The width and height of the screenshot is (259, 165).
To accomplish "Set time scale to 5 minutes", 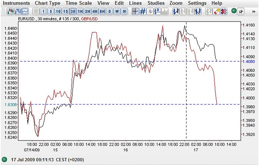I will click(x=51, y=12).
